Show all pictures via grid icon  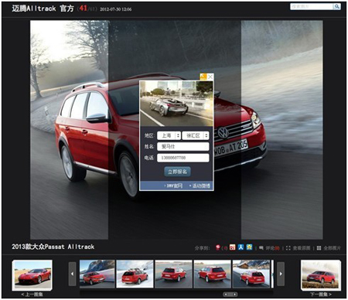[319, 248]
